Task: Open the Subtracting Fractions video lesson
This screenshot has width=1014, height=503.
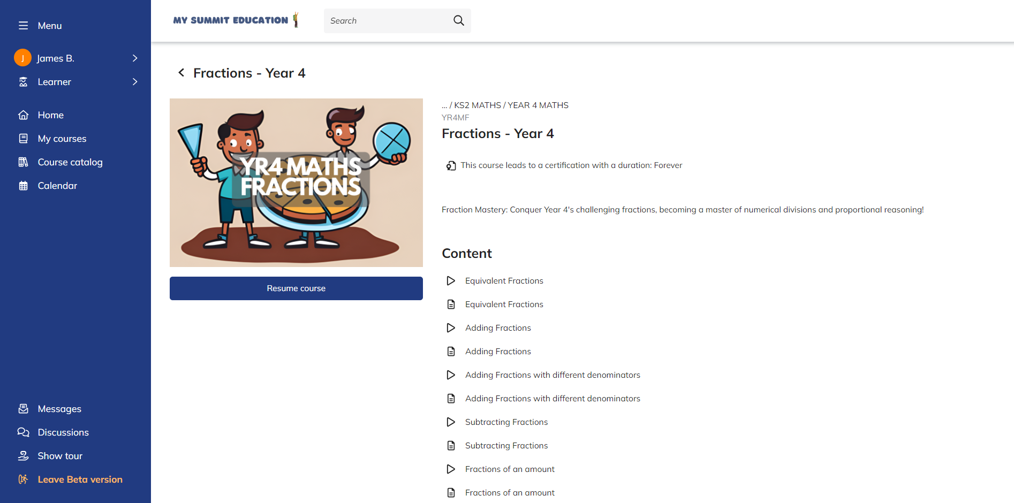Action: click(506, 422)
